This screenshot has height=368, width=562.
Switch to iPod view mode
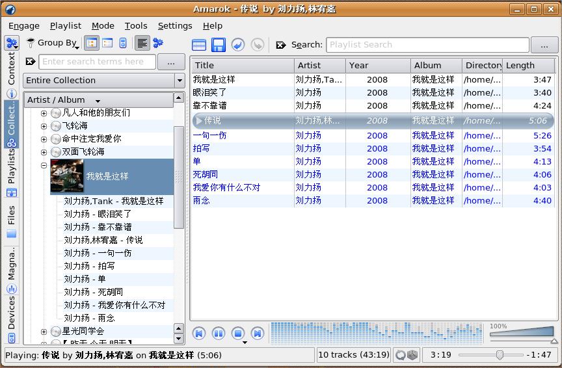[x=122, y=44]
